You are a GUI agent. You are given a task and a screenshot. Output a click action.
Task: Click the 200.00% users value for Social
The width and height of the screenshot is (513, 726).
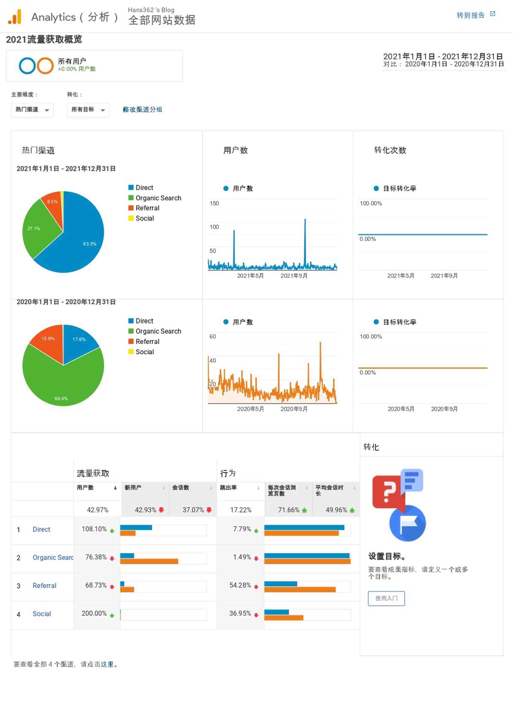point(94,614)
